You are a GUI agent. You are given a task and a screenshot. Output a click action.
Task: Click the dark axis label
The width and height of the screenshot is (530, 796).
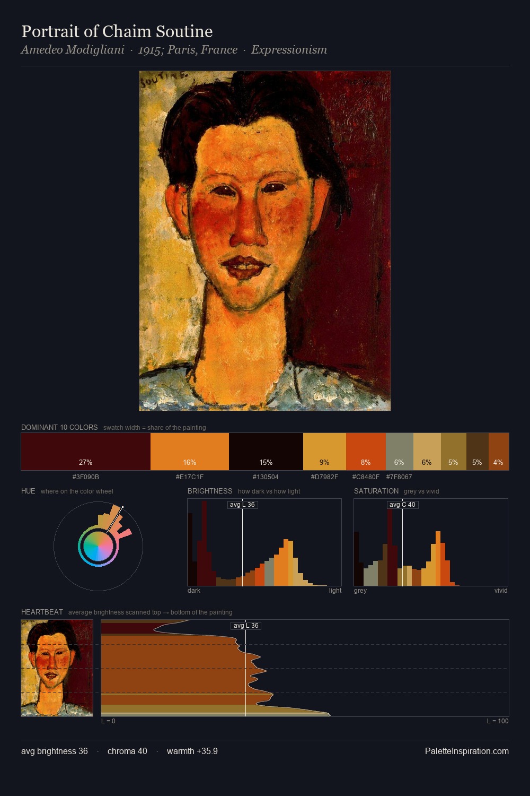point(194,591)
